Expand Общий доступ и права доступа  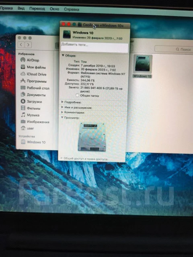(62, 158)
